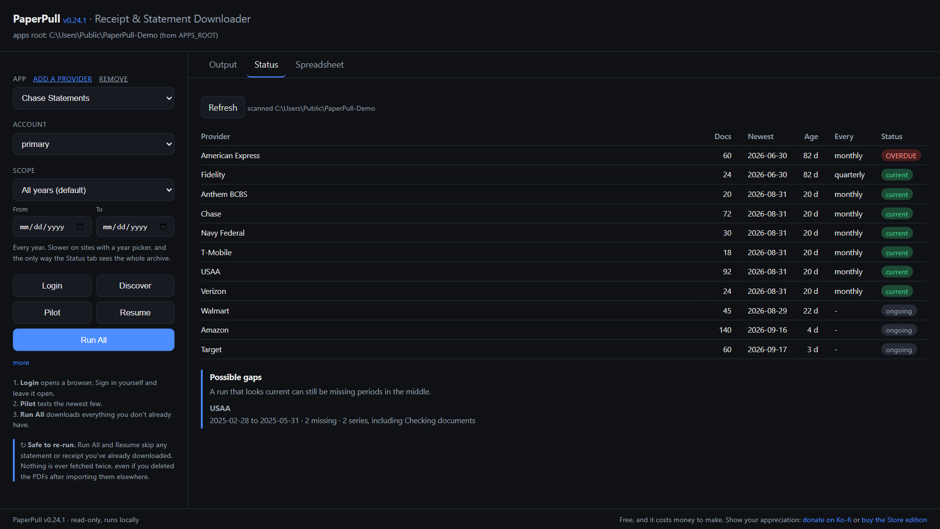Viewport: 940px width, 529px height.
Task: Select the Anthem BCBS provider name
Action: point(224,194)
